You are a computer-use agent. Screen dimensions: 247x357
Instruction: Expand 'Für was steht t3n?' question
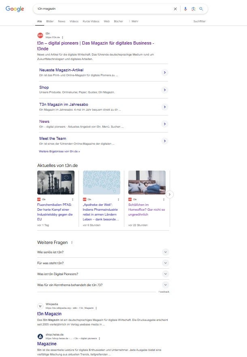tap(165, 263)
